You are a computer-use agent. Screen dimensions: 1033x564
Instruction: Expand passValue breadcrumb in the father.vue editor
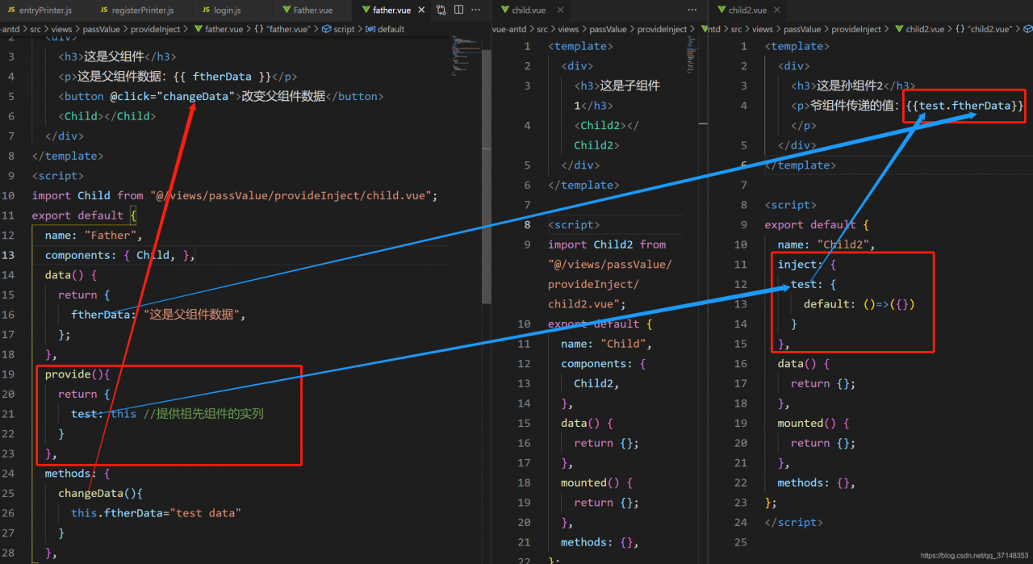(x=99, y=29)
